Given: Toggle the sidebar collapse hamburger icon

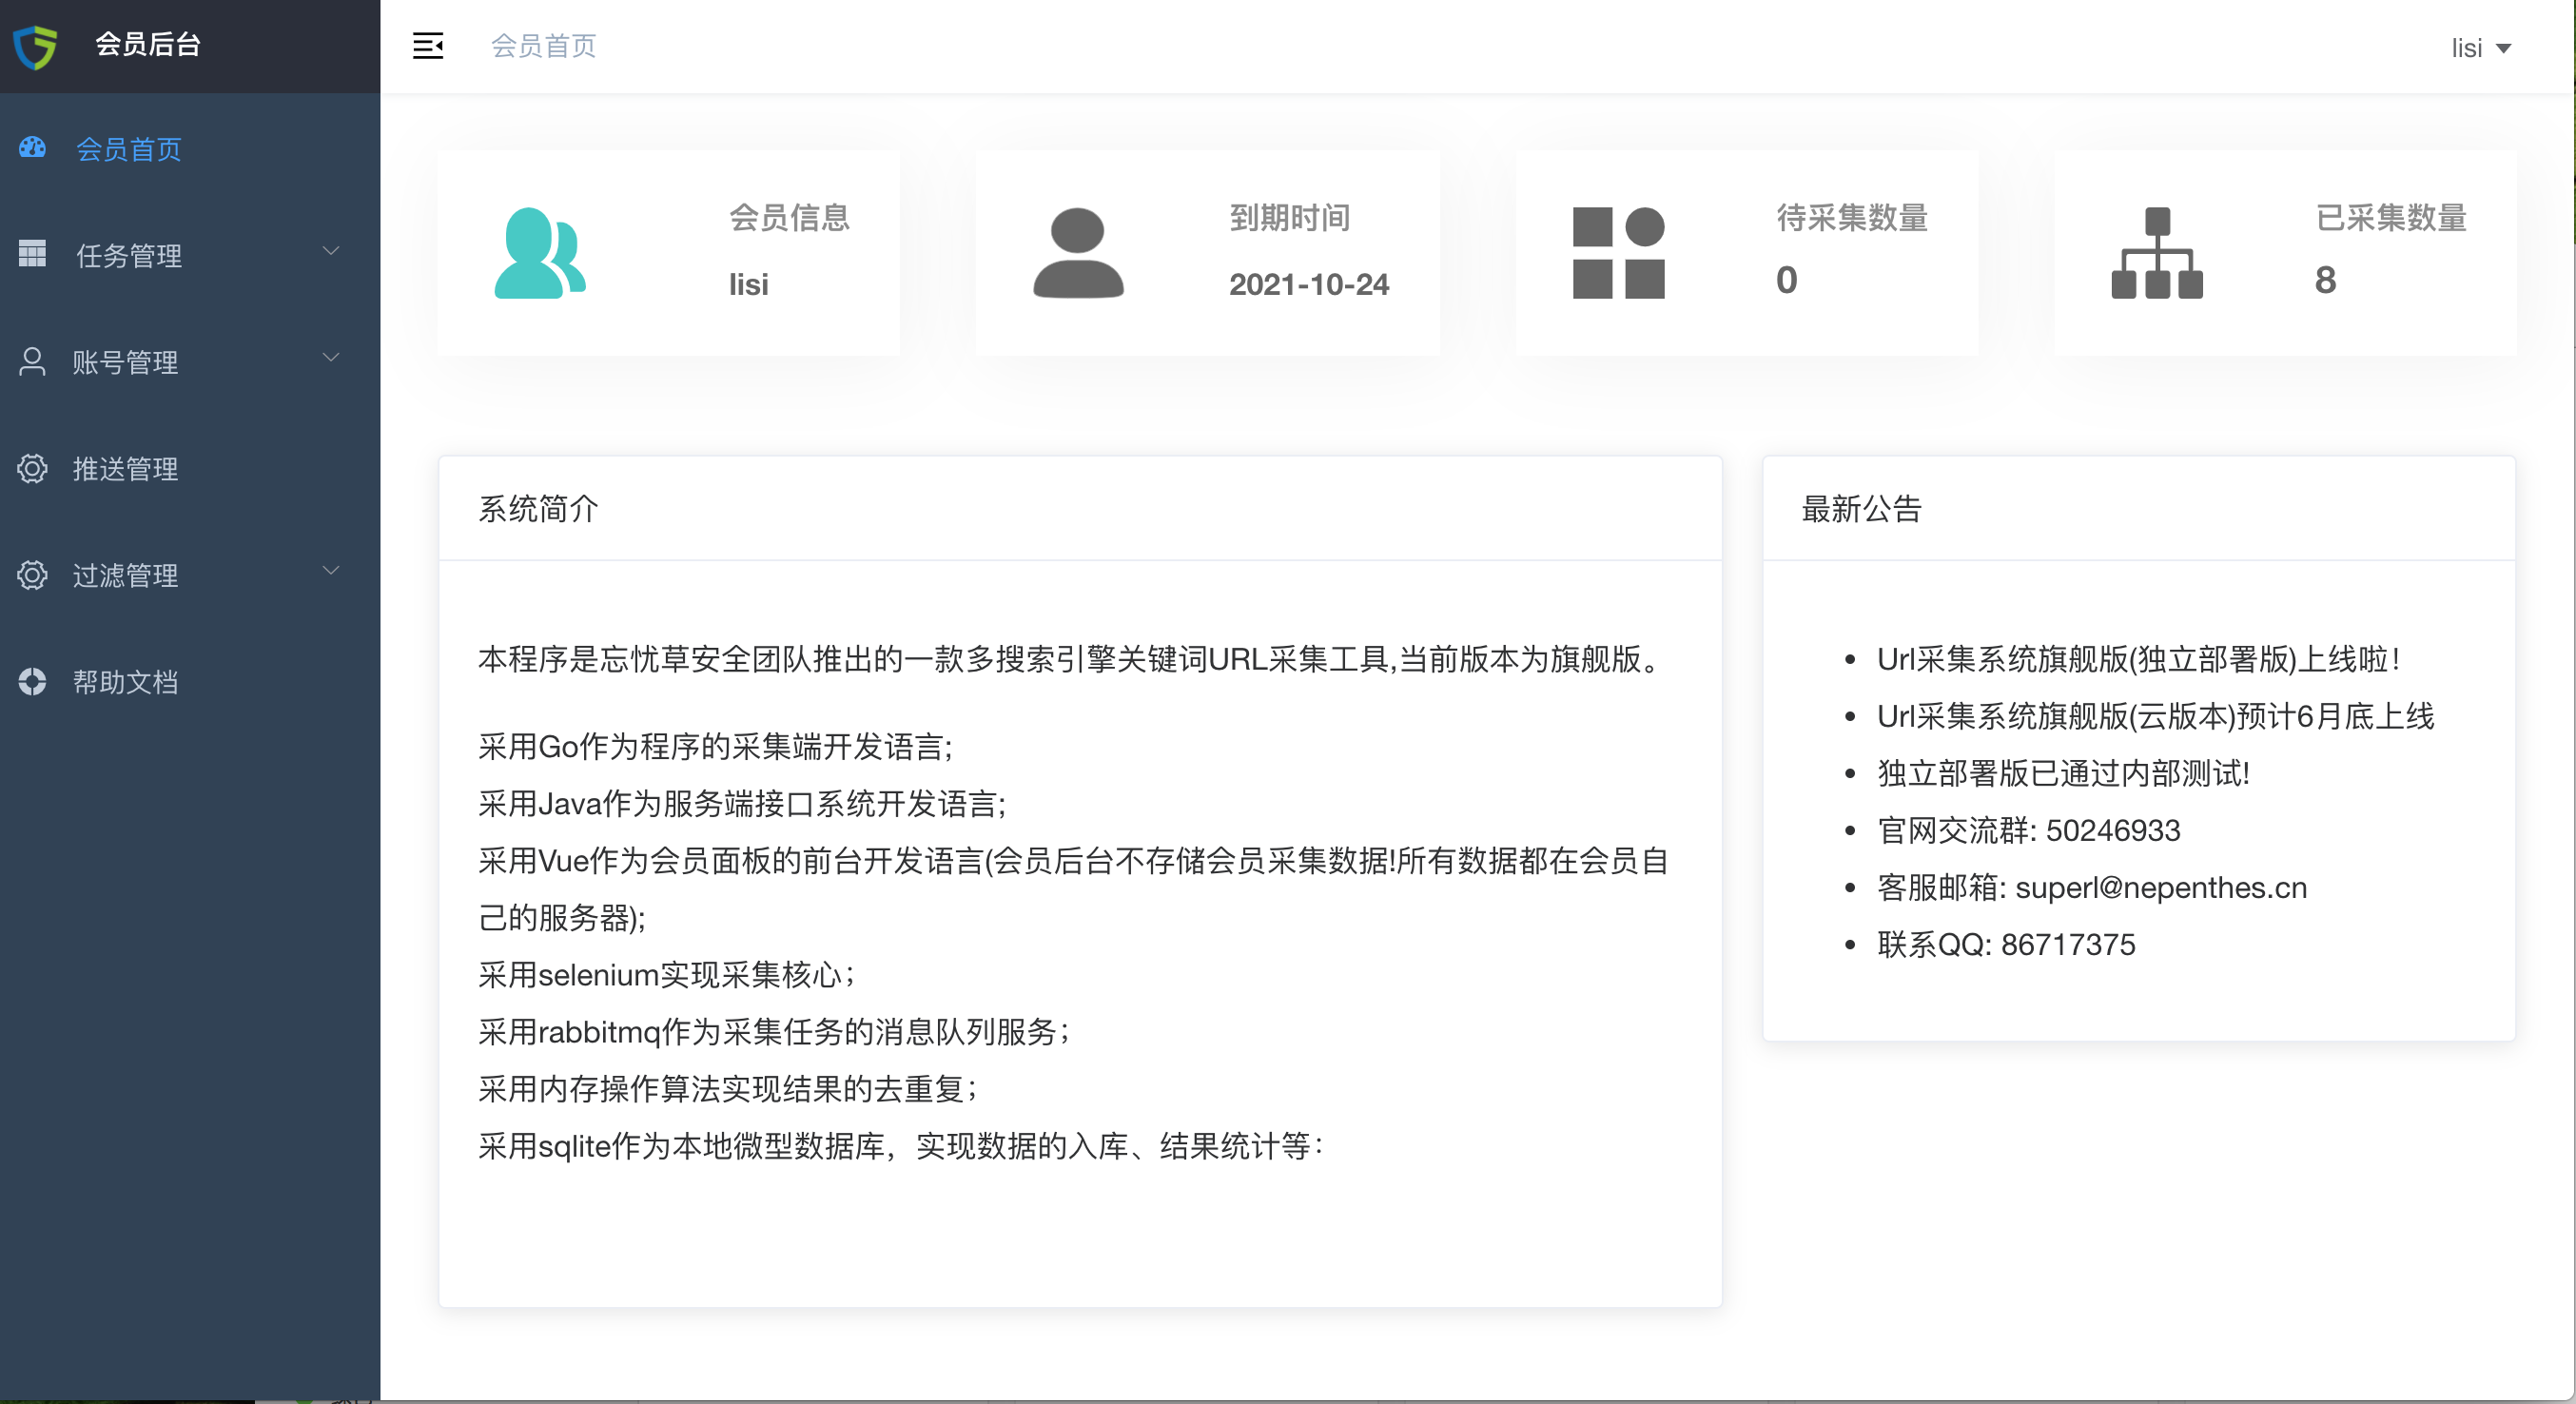Looking at the screenshot, I should 428,46.
